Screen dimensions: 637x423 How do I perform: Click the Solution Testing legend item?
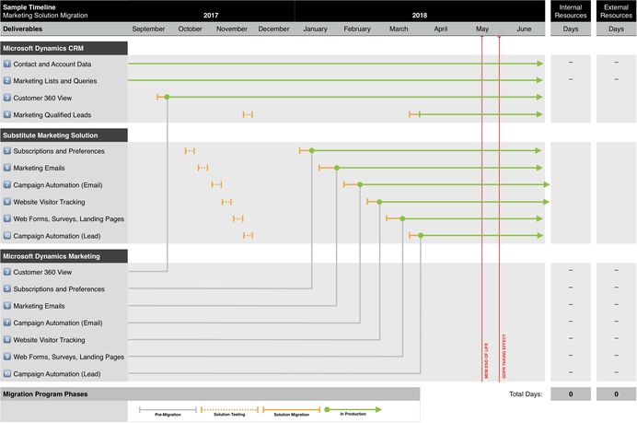pos(229,411)
